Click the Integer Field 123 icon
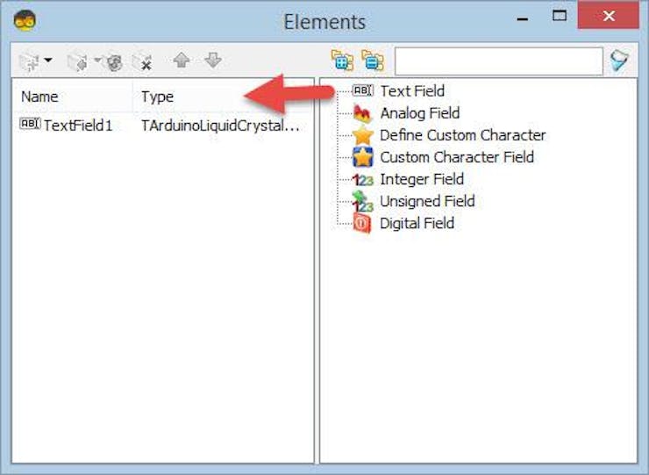Image resolution: width=649 pixels, height=475 pixels. [362, 179]
